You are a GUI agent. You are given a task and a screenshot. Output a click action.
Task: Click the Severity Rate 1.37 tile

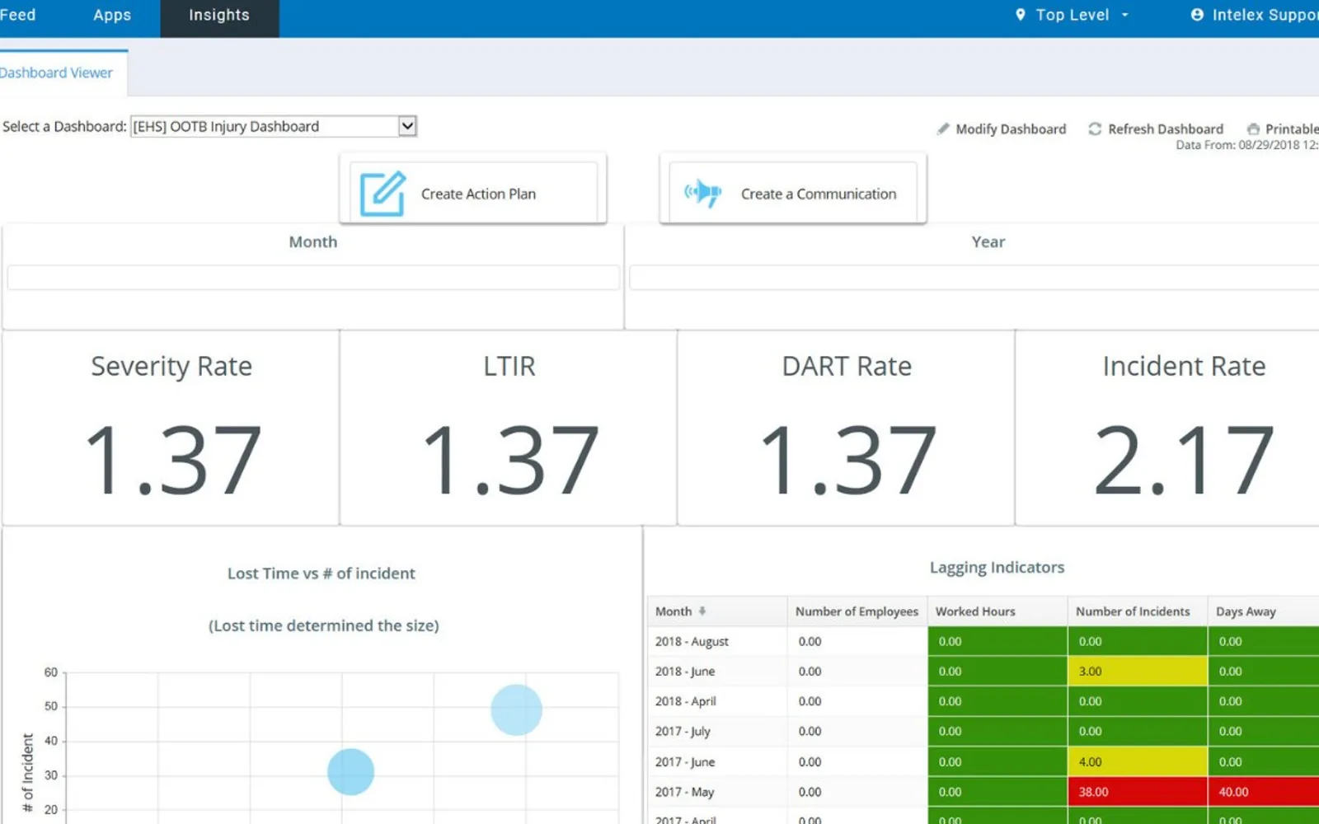pyautogui.click(x=171, y=428)
